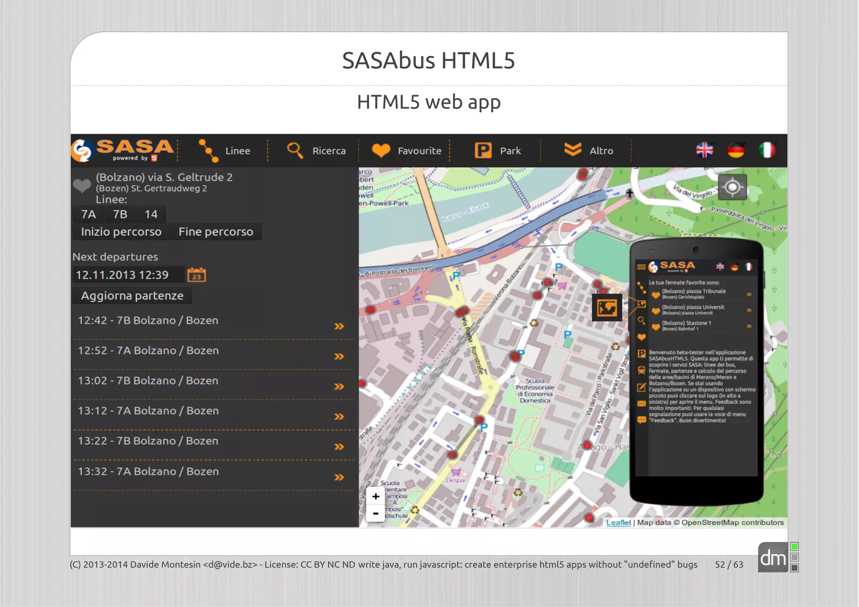
Task: Zoom in the map with plus
Action: (376, 497)
